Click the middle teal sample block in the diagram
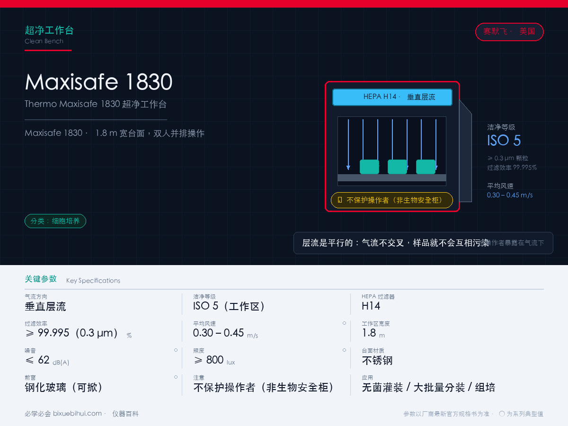Image resolution: width=568 pixels, height=426 pixels. point(397,167)
